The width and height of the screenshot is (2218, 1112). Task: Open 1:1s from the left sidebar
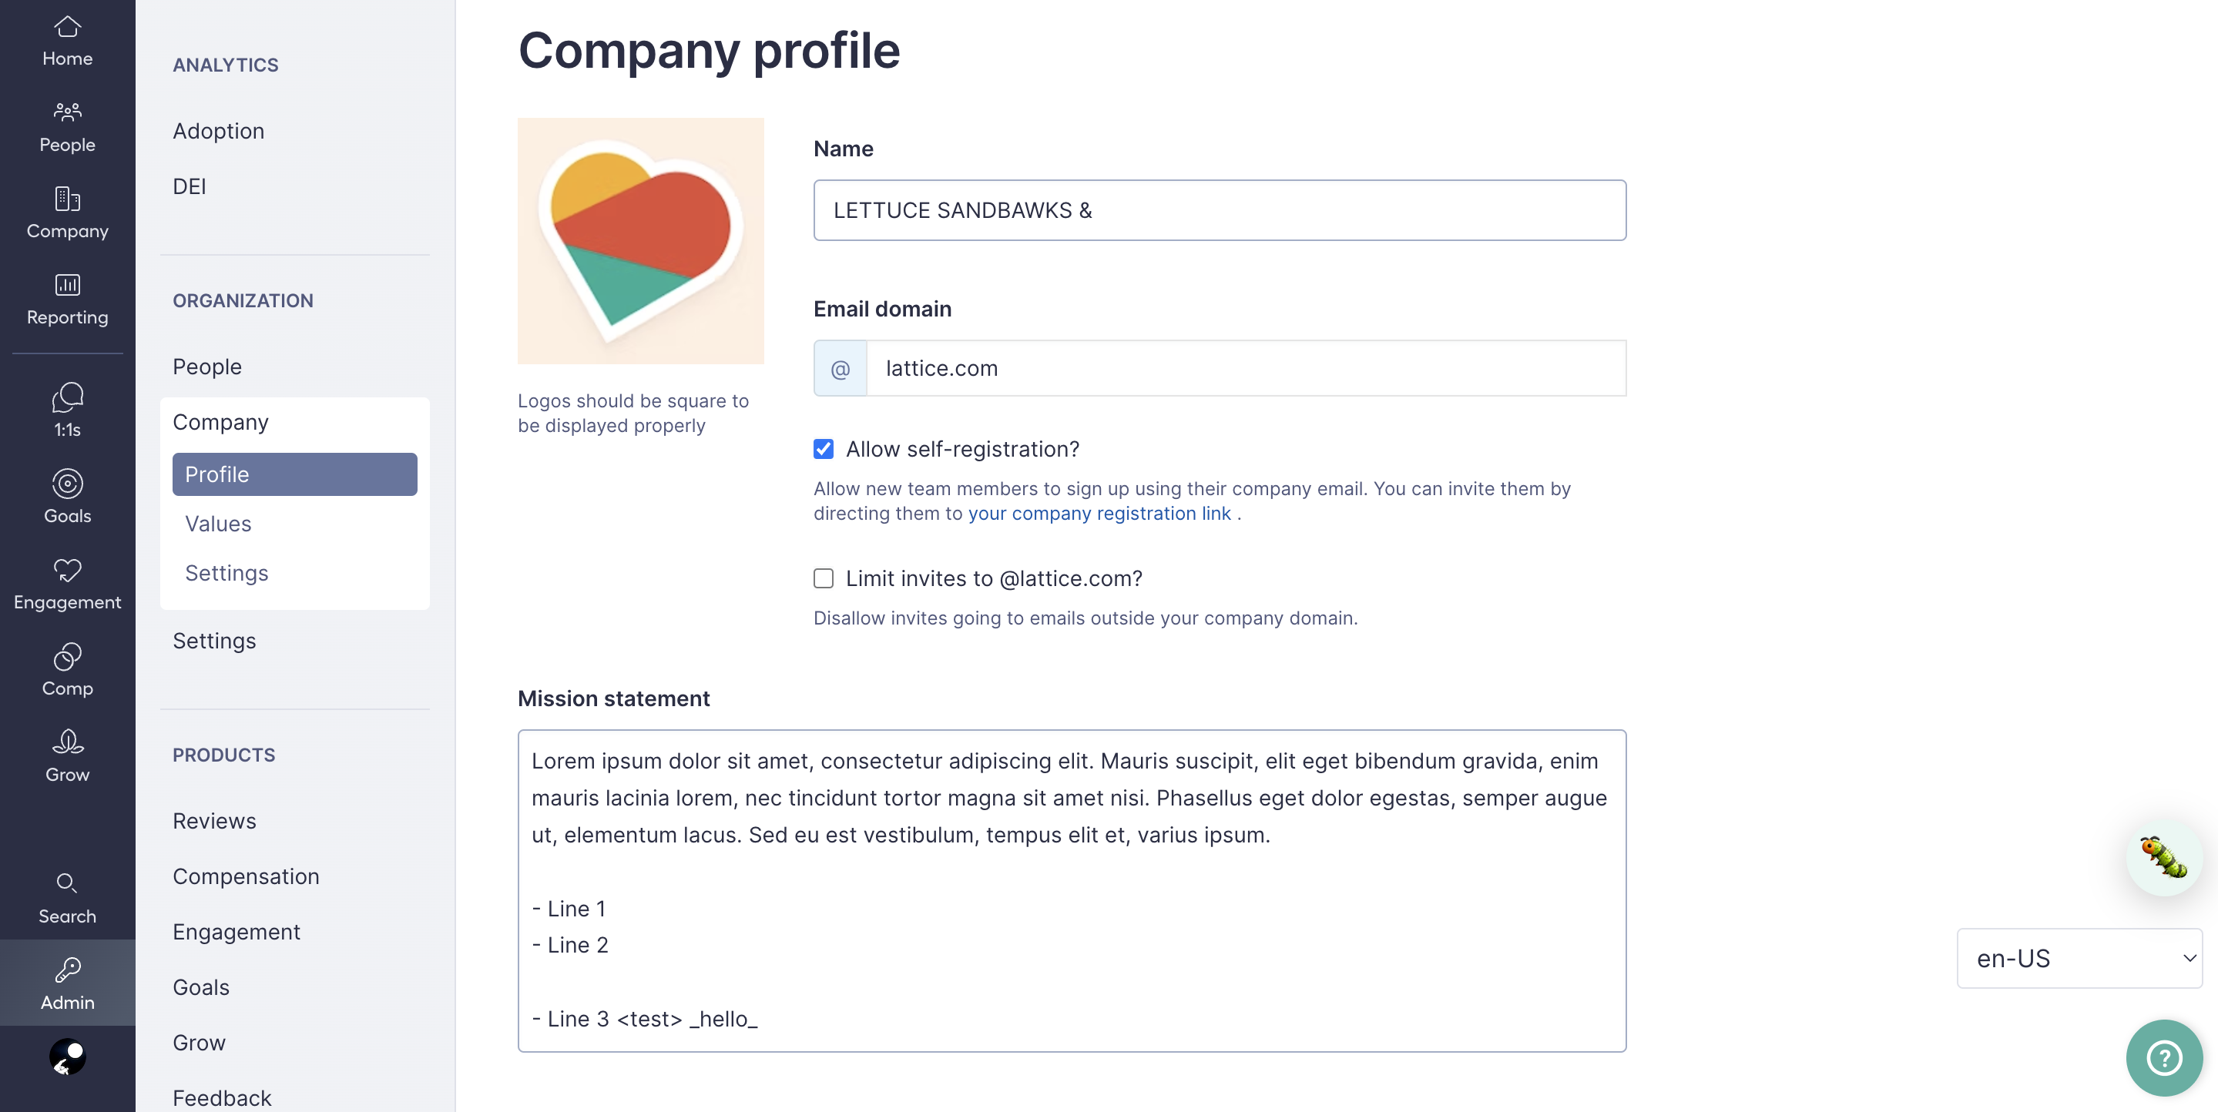point(65,411)
